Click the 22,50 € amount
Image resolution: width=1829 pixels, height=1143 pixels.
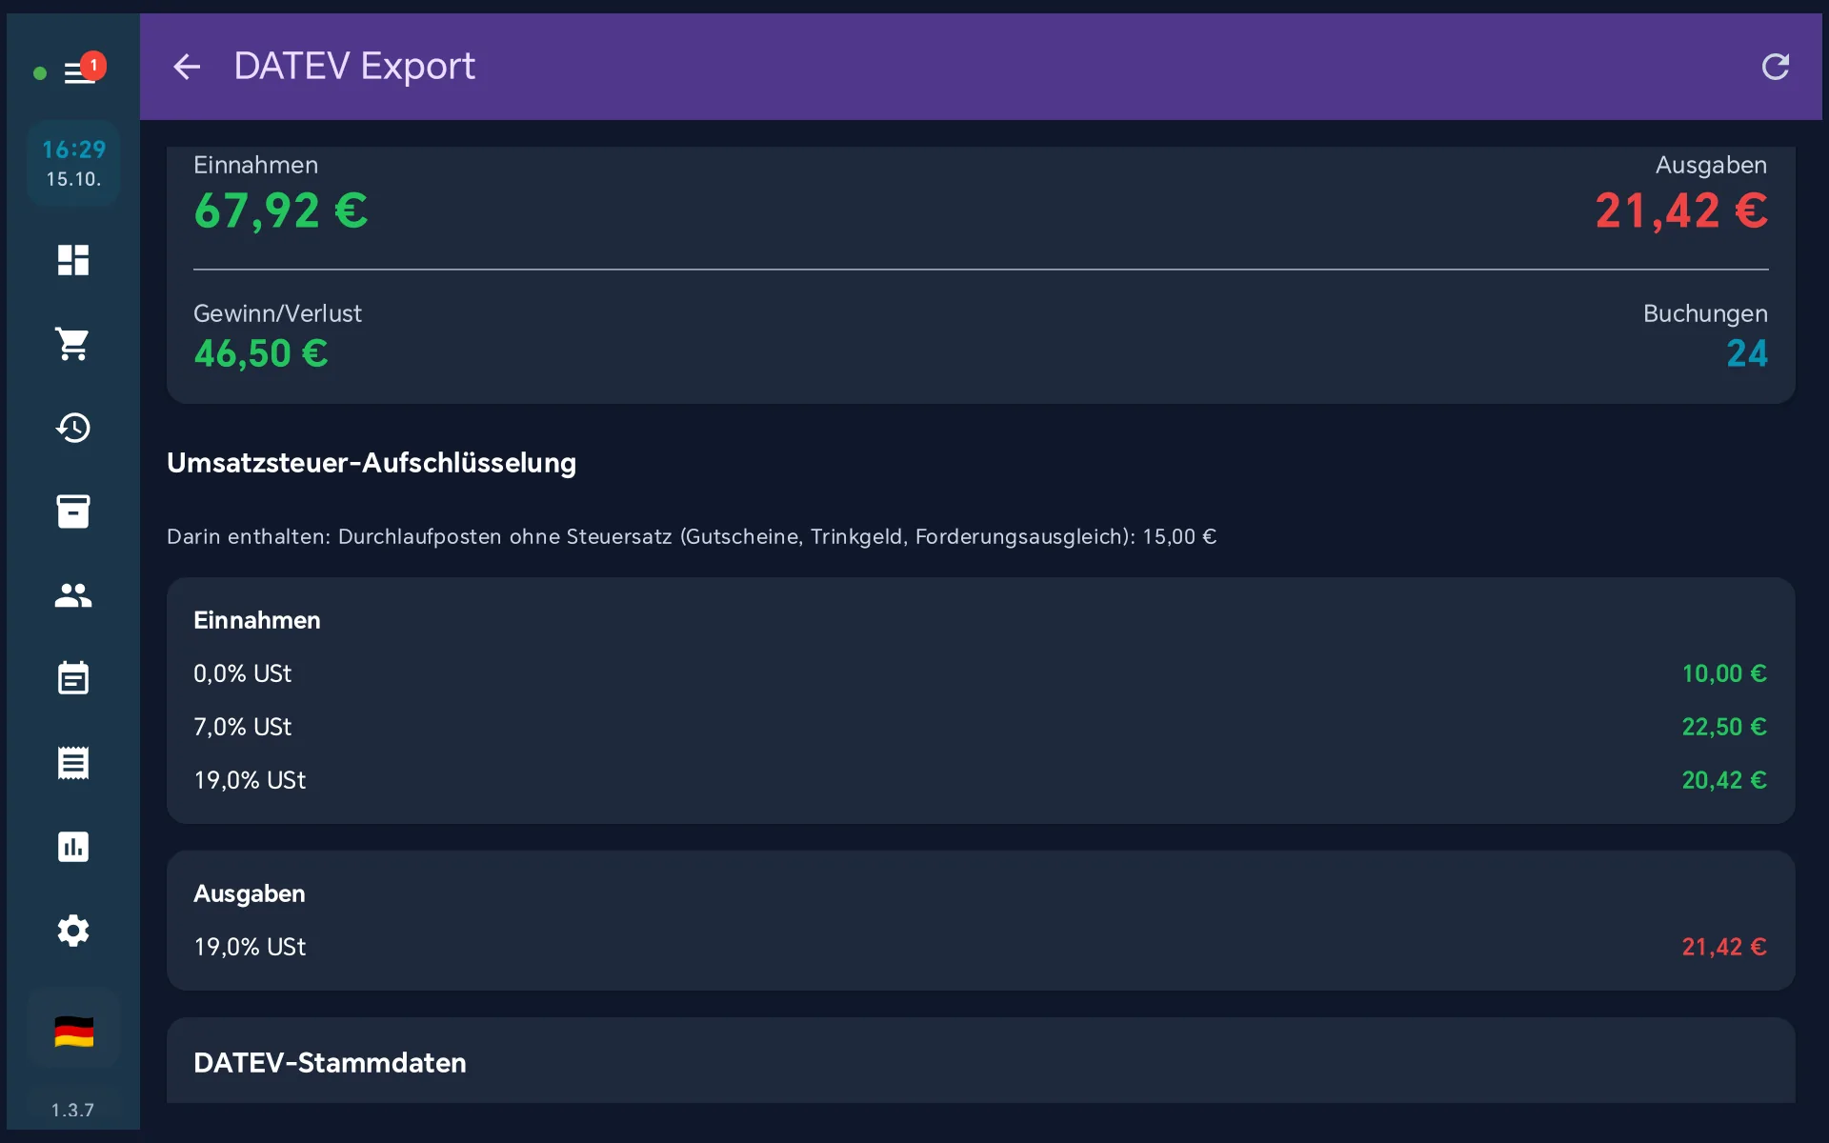click(x=1724, y=727)
